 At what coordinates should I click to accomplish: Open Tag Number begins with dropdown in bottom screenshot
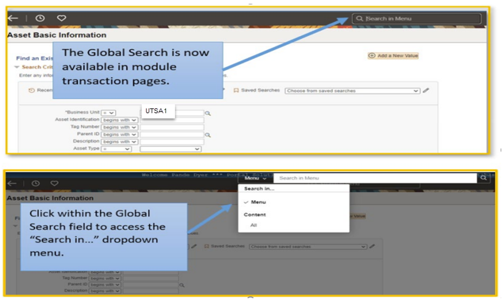point(105,278)
